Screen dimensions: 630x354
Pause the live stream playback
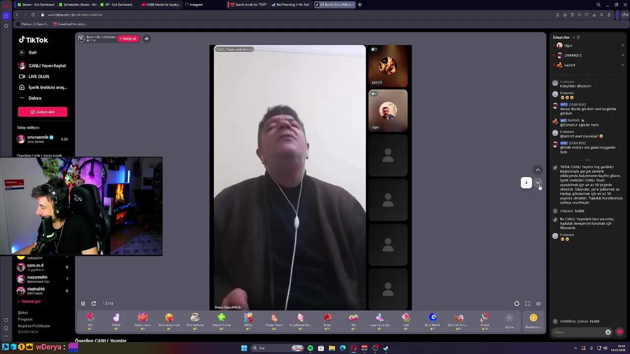83,304
